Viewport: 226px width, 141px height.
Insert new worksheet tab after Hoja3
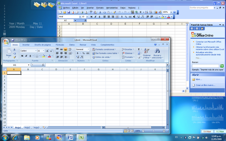[44, 128]
